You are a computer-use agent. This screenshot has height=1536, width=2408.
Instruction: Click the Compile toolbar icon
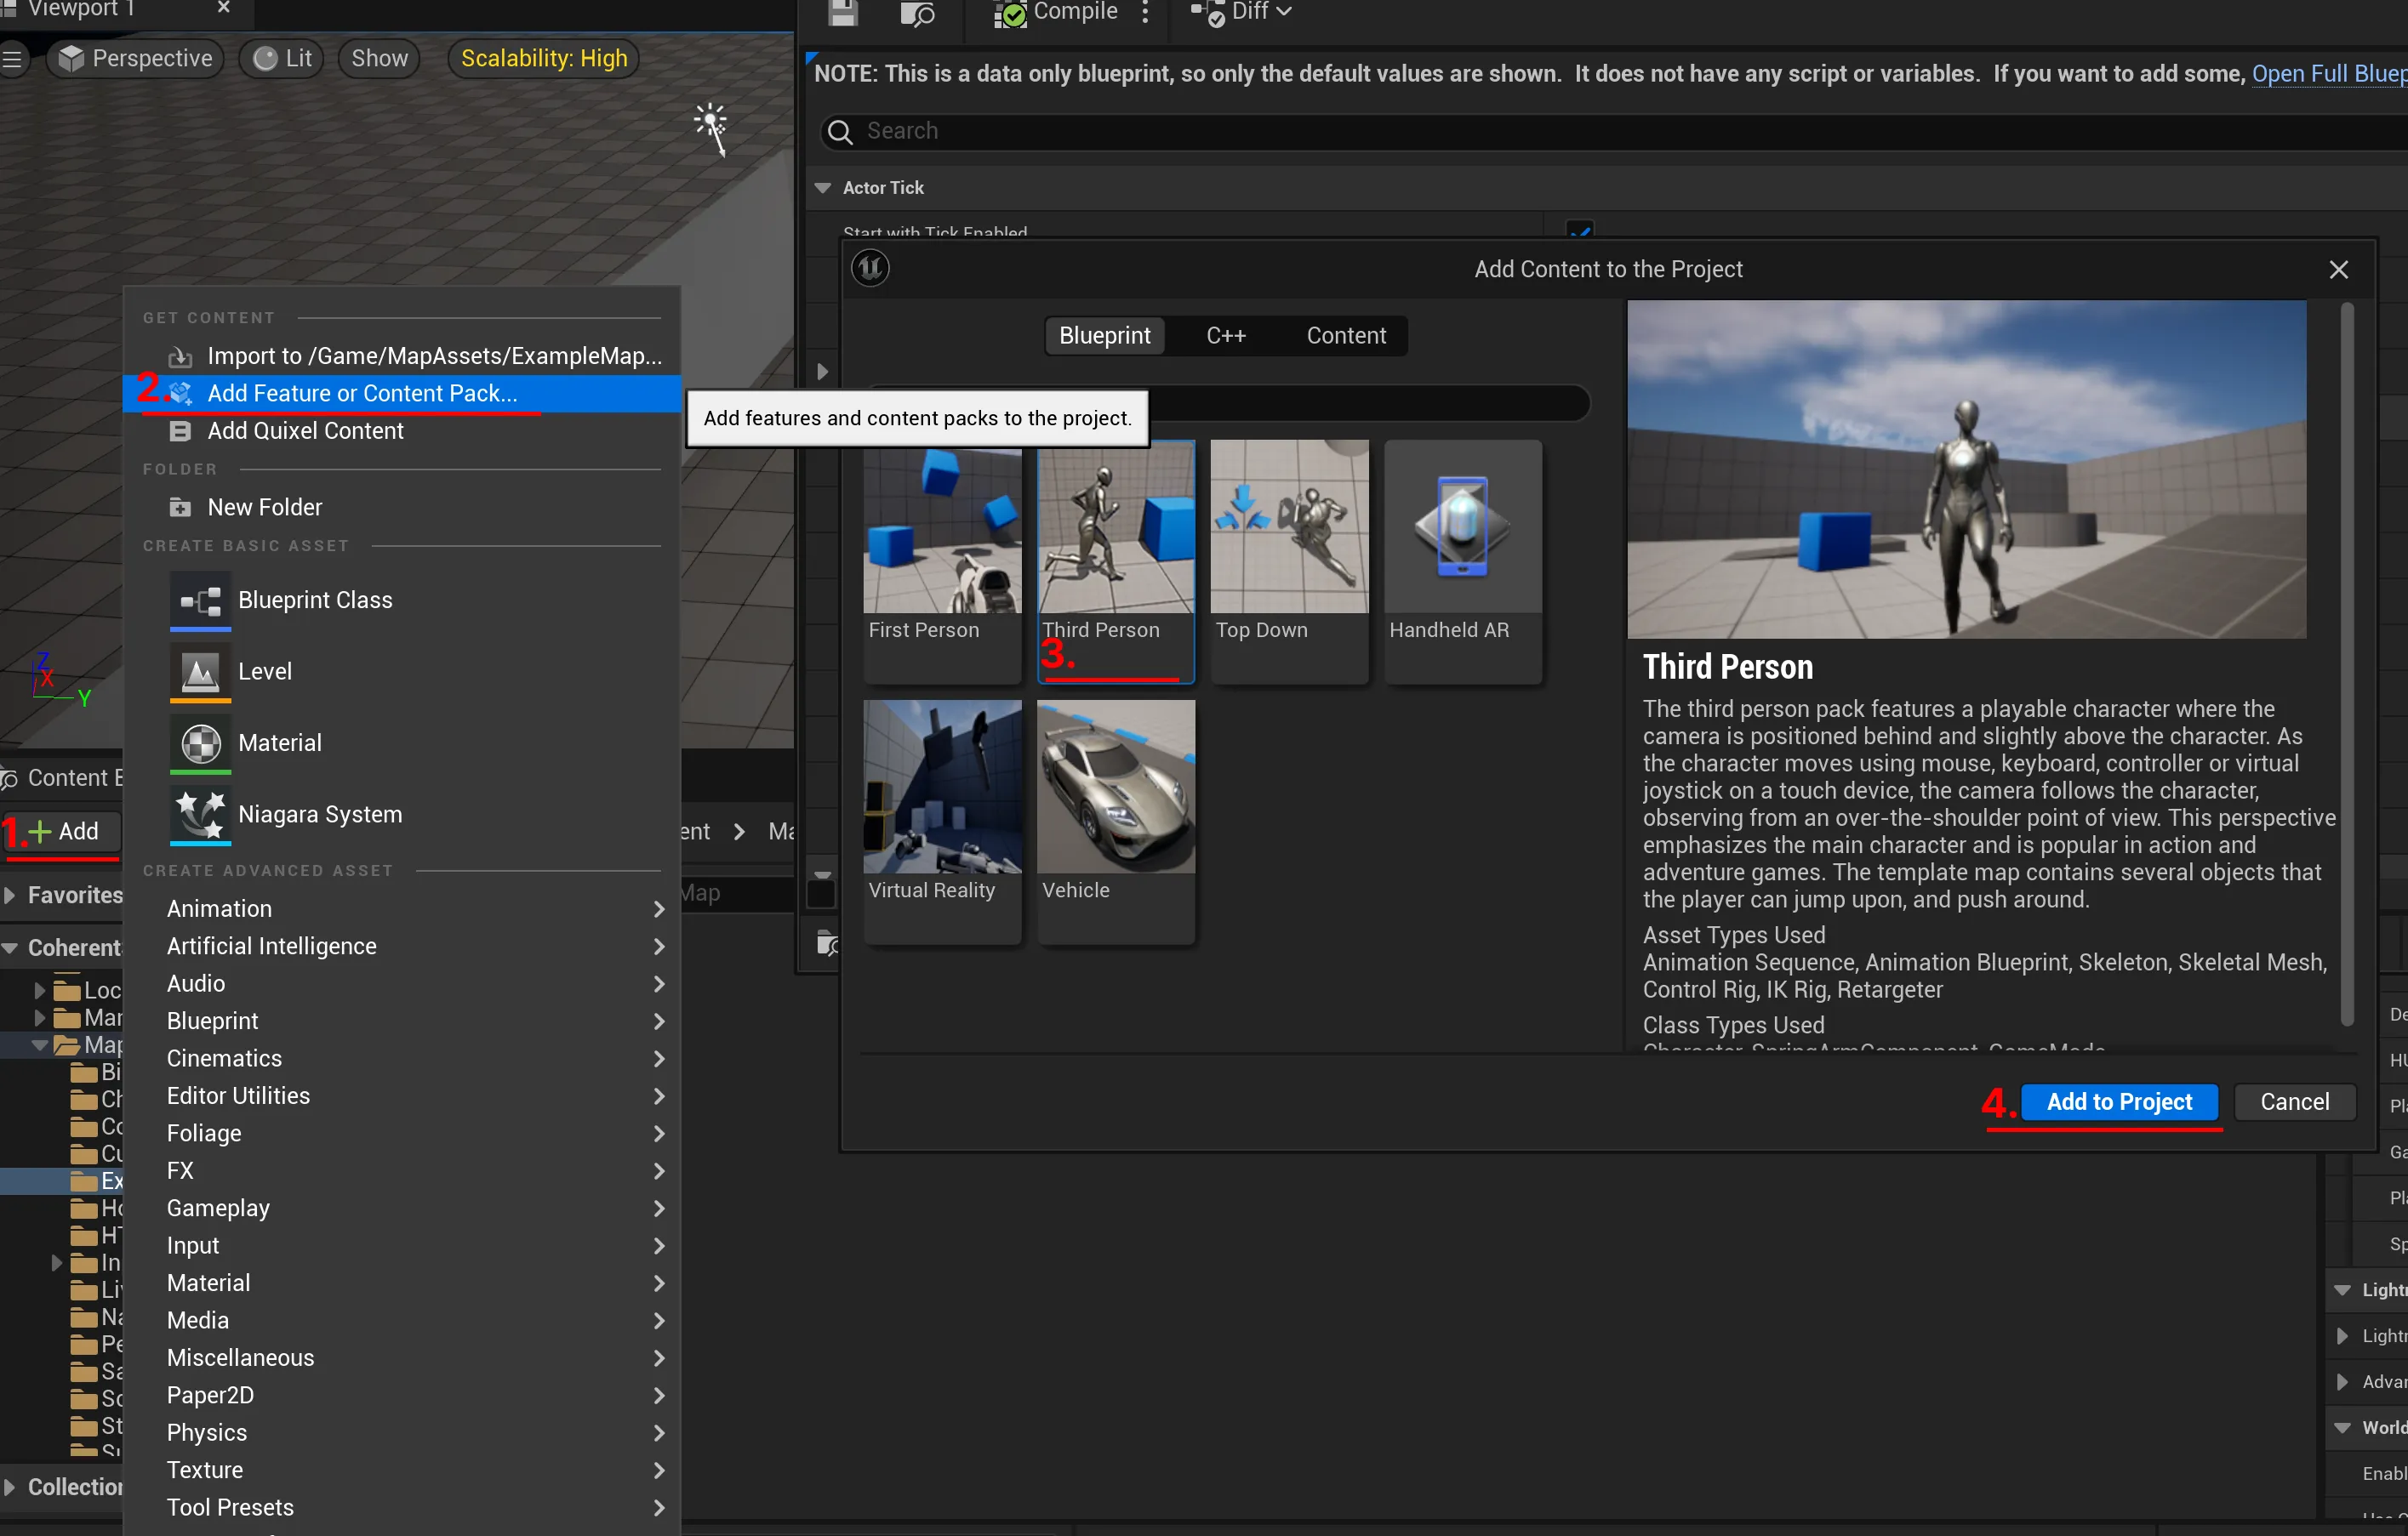1010,13
